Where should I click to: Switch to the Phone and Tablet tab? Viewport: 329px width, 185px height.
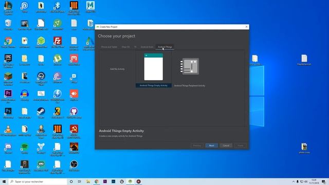click(109, 47)
